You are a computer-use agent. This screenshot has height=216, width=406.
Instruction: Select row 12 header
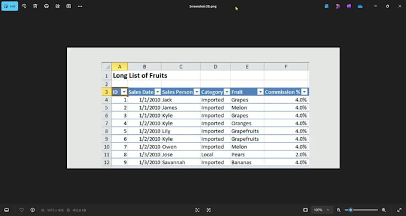click(x=107, y=162)
